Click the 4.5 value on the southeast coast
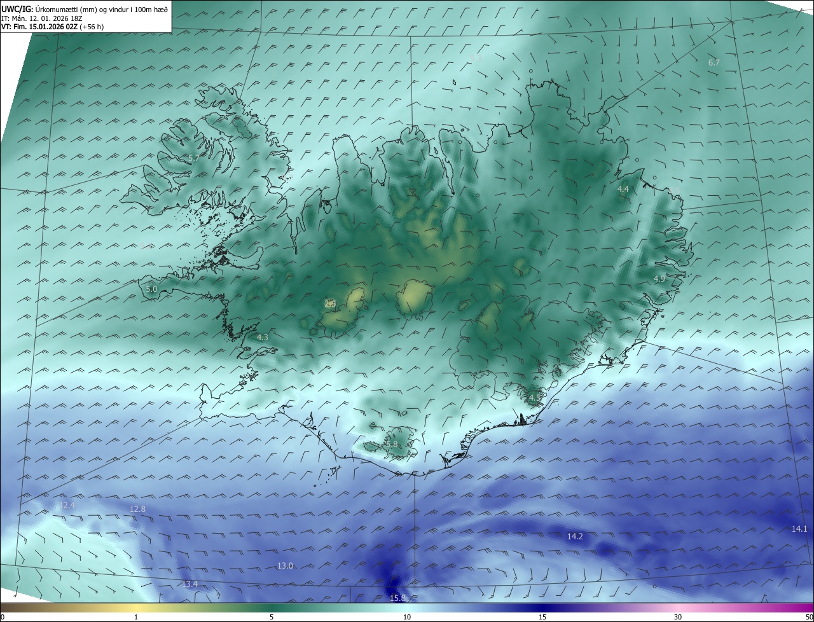Screen dimensions: 814x622 tap(534, 397)
